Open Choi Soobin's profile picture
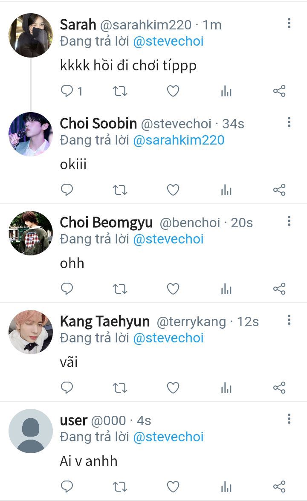This screenshot has width=307, height=501. (x=30, y=134)
